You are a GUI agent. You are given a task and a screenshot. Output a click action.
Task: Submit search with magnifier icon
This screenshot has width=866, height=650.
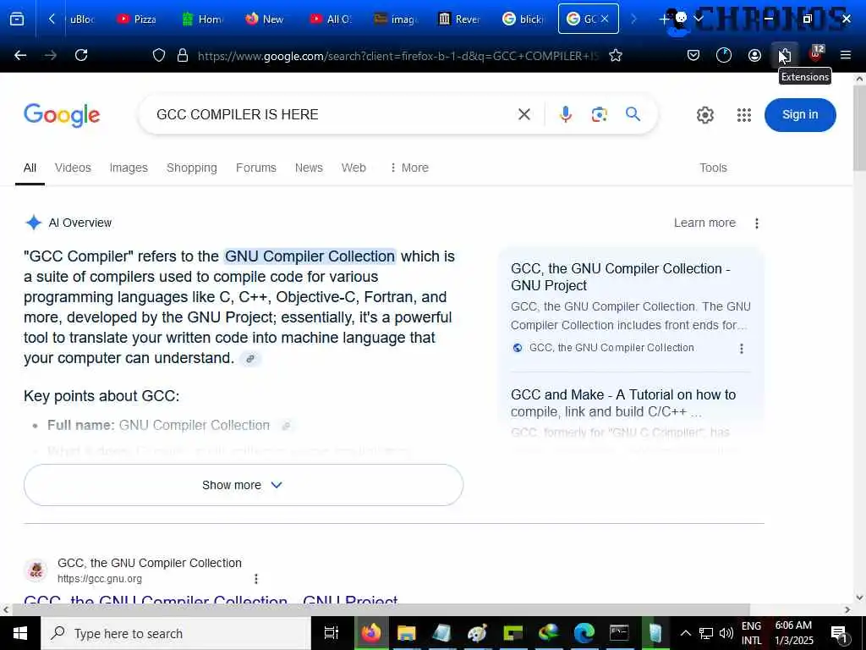pos(633,114)
